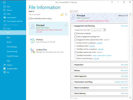Viewport: 133px width, 100px height.
Task: Check Client engagement package sent
Action: coord(75,37)
